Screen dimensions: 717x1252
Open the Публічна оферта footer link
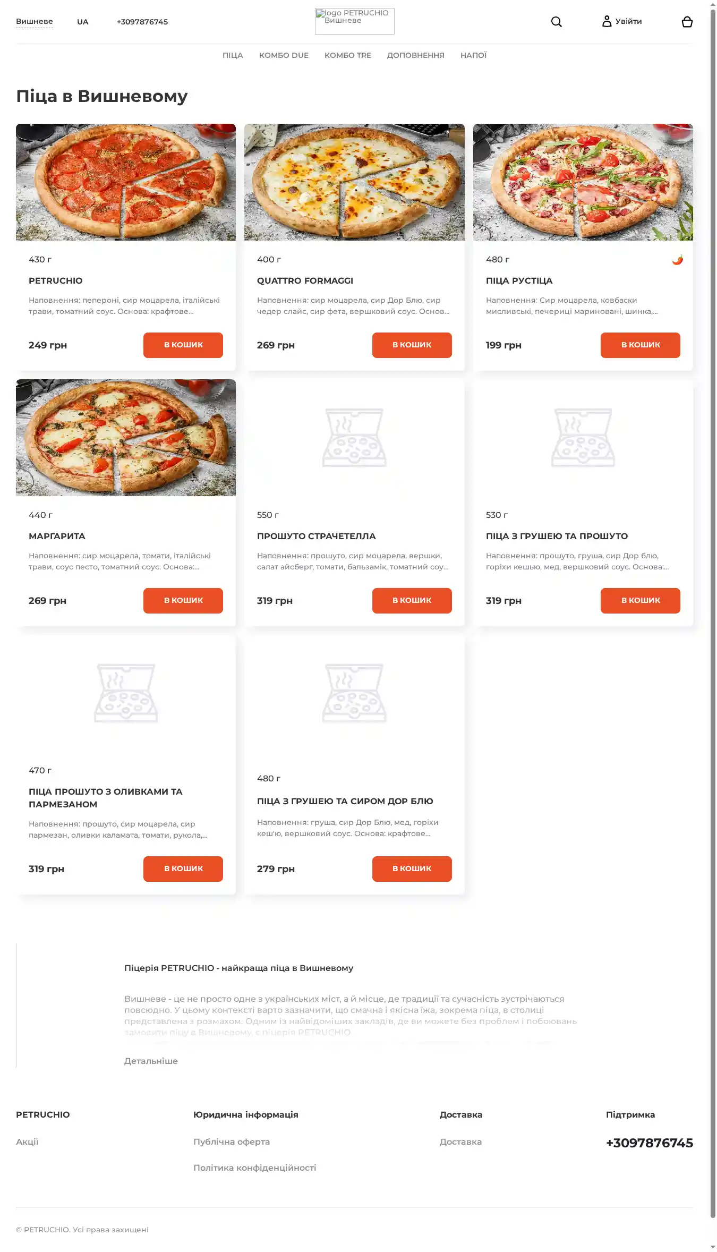(x=232, y=1142)
